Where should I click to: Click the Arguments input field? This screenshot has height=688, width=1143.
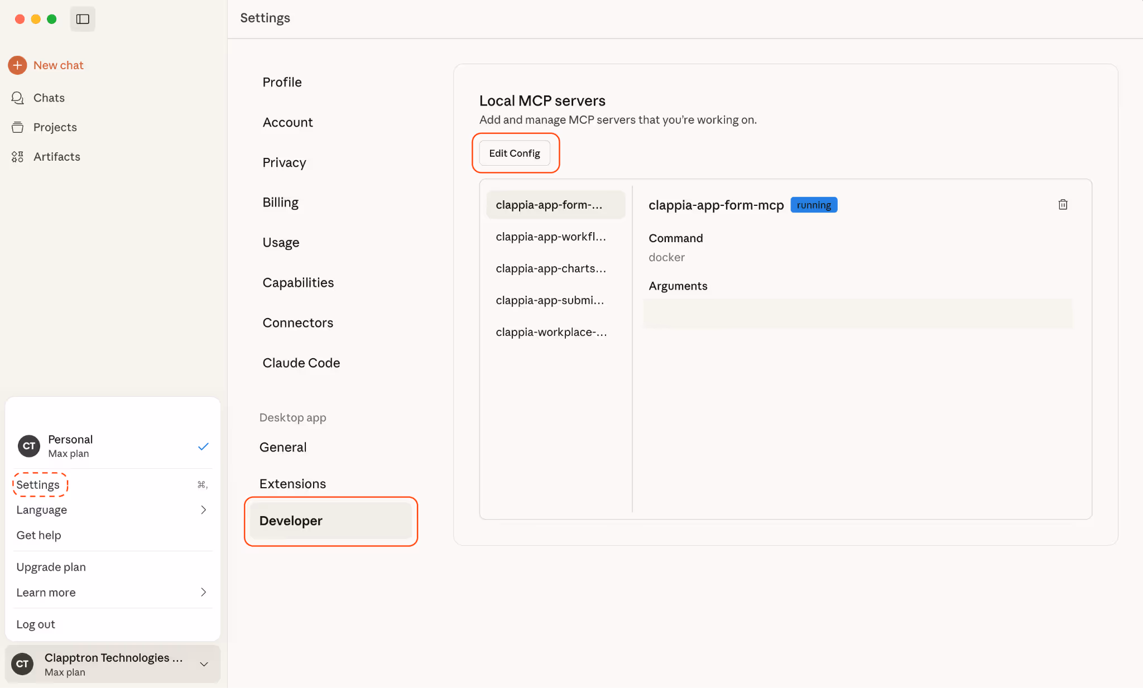pyautogui.click(x=858, y=313)
